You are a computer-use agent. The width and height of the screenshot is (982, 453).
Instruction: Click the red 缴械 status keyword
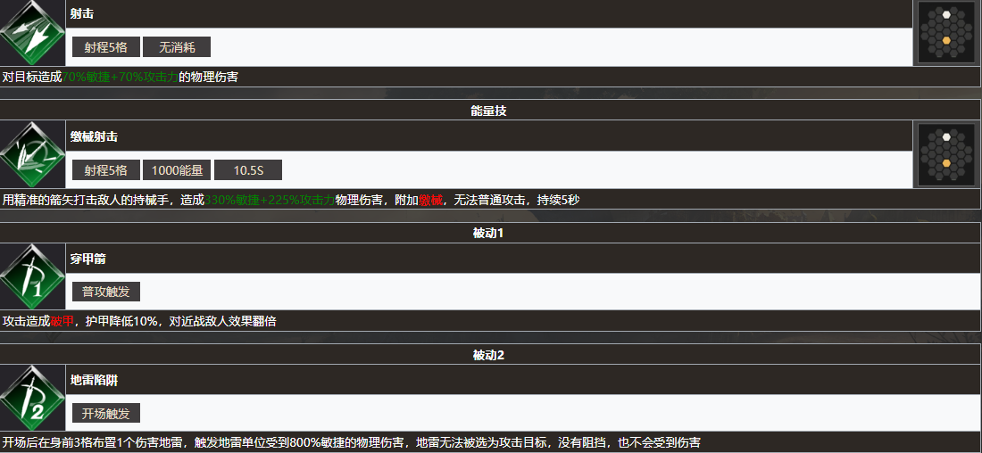point(431,200)
